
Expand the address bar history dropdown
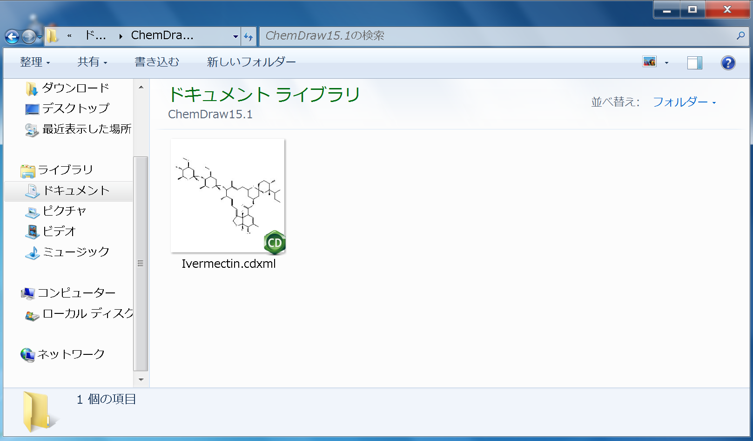tap(235, 36)
